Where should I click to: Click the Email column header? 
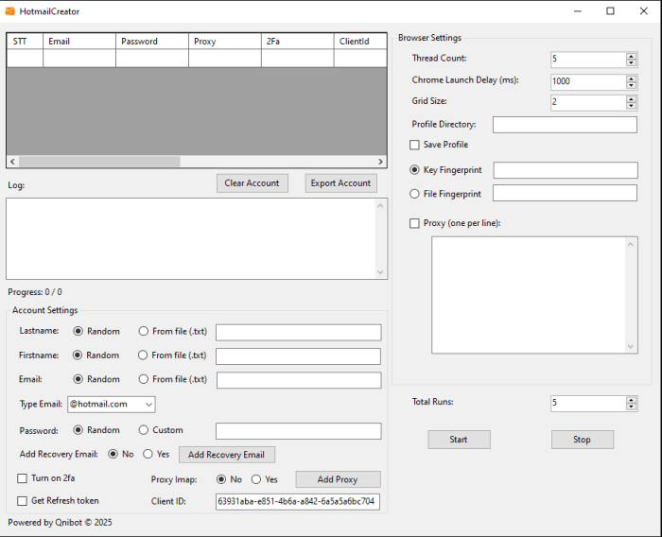click(79, 42)
